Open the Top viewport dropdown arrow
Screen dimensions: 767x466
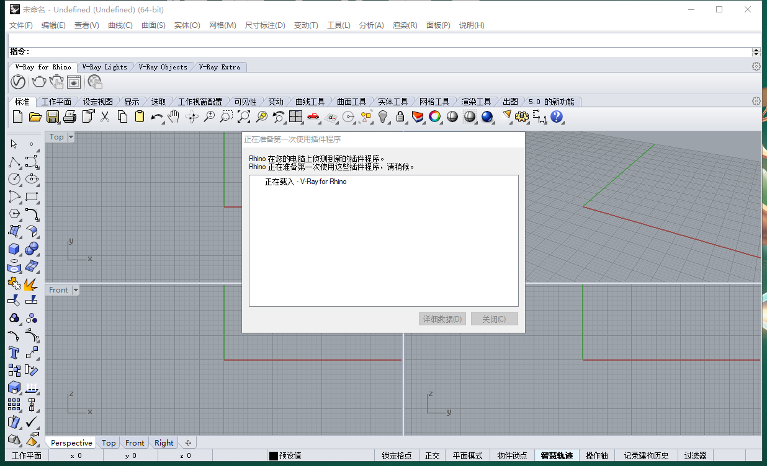point(71,137)
